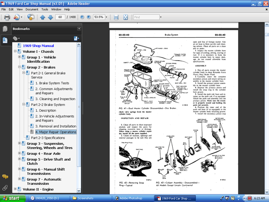Click the expand current bookmark icon
Image resolution: width=269 pixels, height=202 pixels.
pos(76,39)
